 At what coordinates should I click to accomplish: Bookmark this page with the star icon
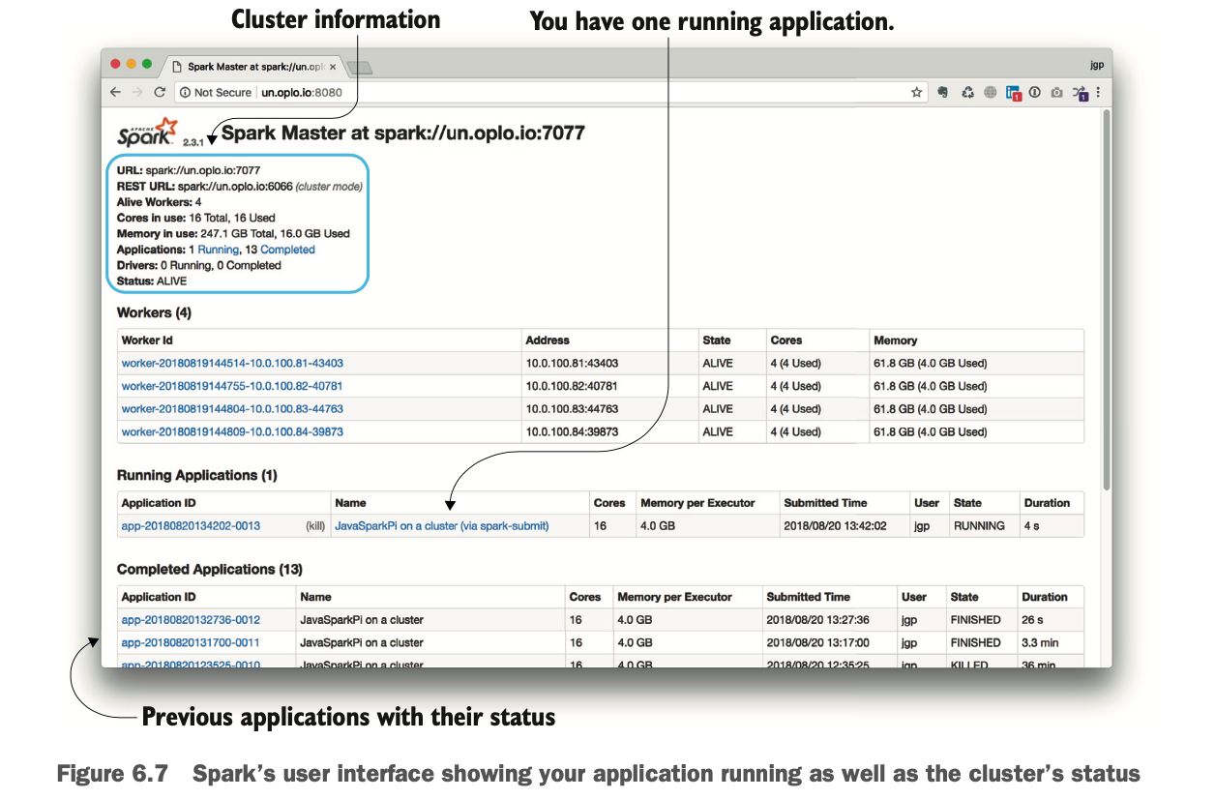click(x=917, y=92)
